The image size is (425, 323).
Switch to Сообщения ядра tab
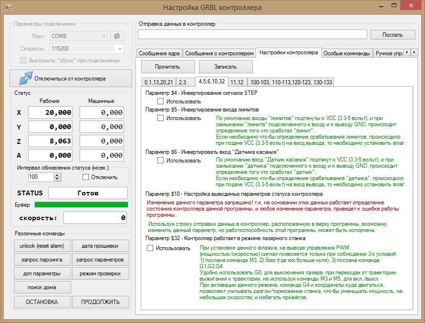click(x=159, y=53)
